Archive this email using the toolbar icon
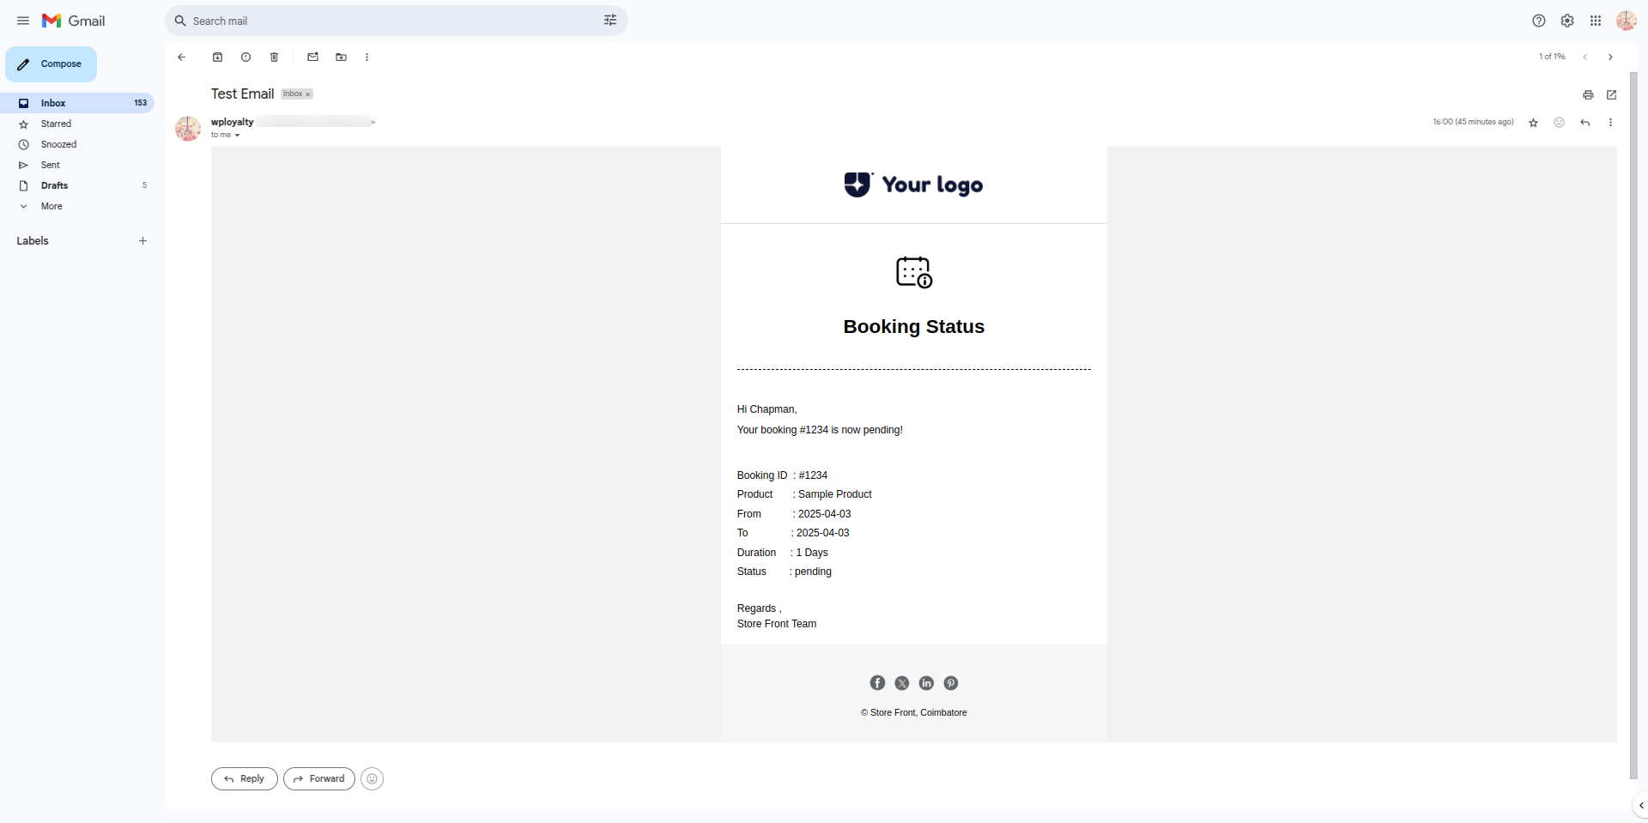Image resolution: width=1648 pixels, height=823 pixels. [x=217, y=57]
